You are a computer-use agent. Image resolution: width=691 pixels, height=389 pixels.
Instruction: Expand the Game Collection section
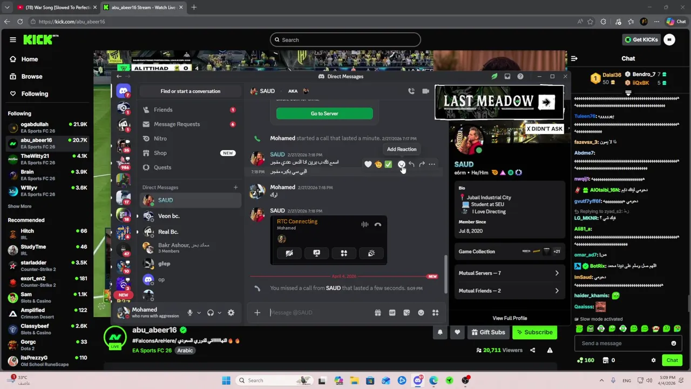[x=509, y=251]
